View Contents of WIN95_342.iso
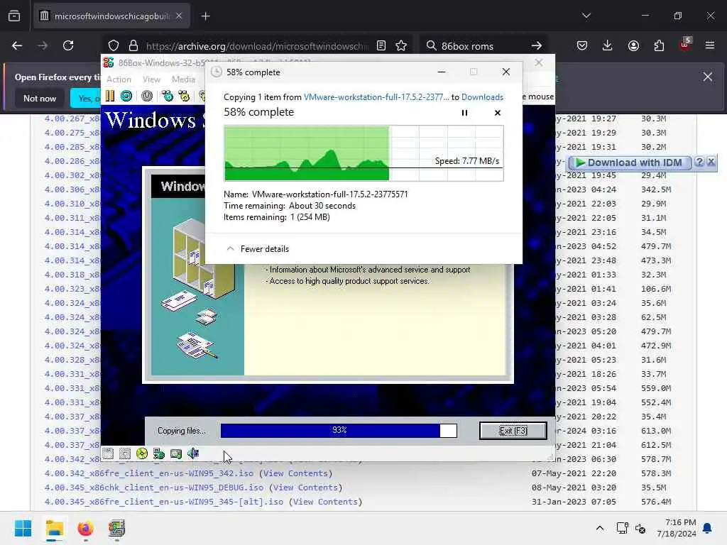Screen dimensions: 727x545 pos(296,473)
